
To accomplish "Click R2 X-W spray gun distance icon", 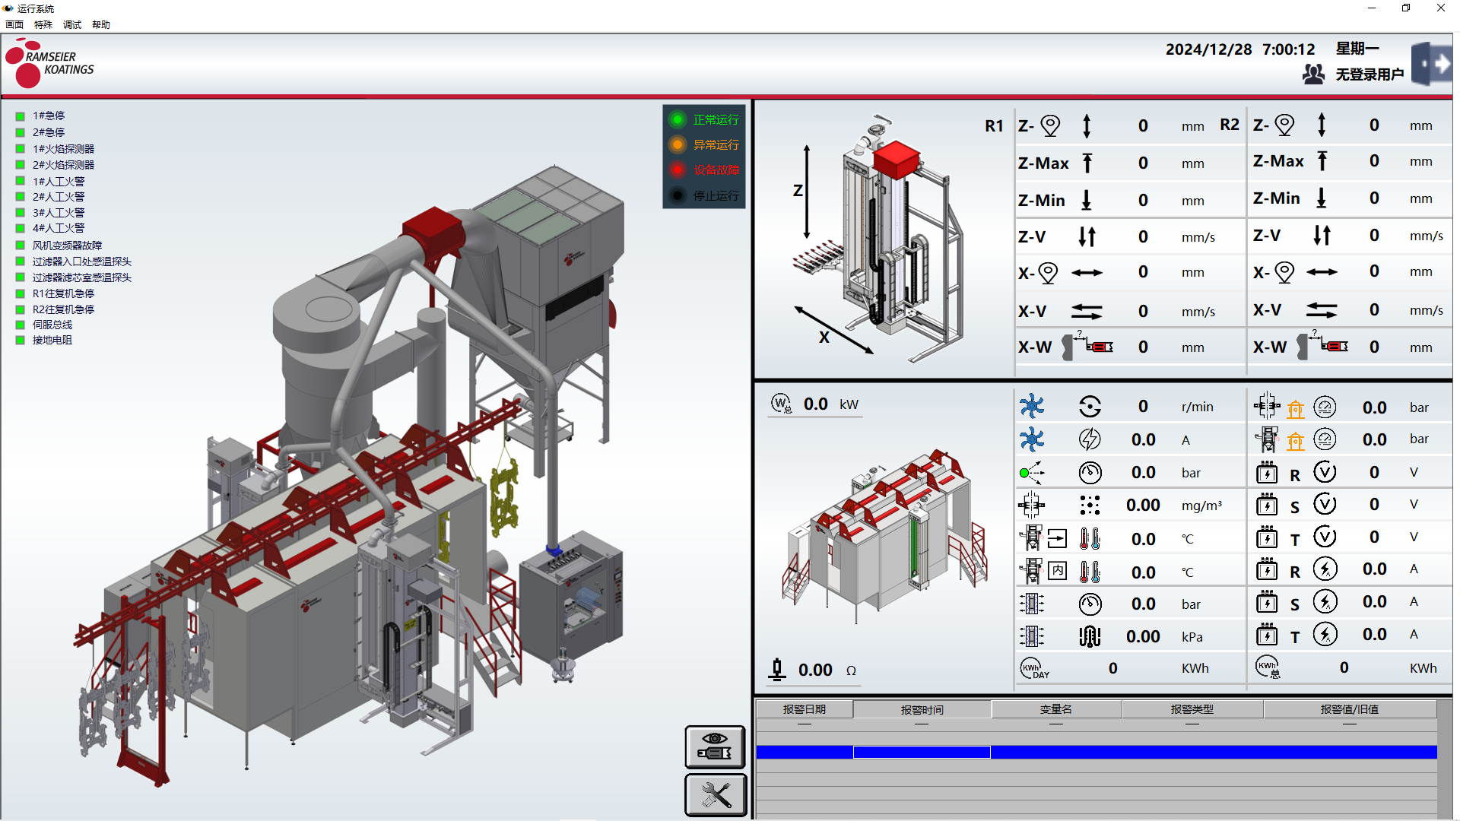I will (x=1322, y=346).
